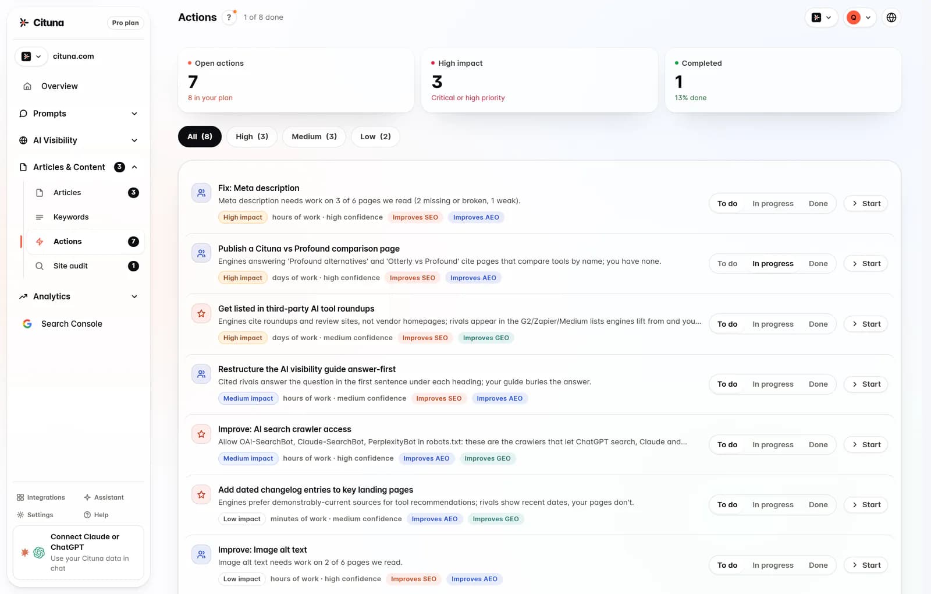Click the people icon beside Fix: Meta description

(x=201, y=193)
